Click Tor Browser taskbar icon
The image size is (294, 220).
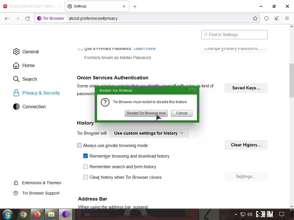point(65,214)
